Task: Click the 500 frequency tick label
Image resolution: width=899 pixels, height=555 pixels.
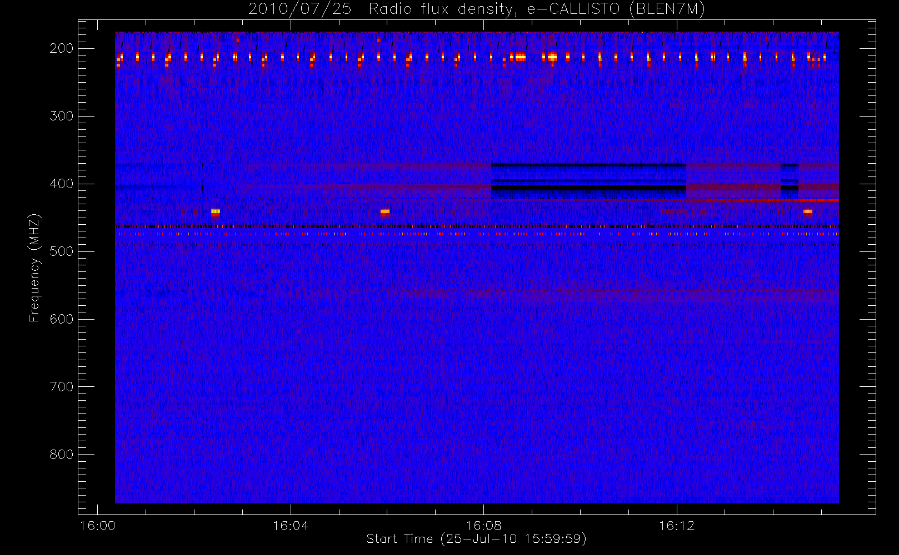Action: pos(62,251)
